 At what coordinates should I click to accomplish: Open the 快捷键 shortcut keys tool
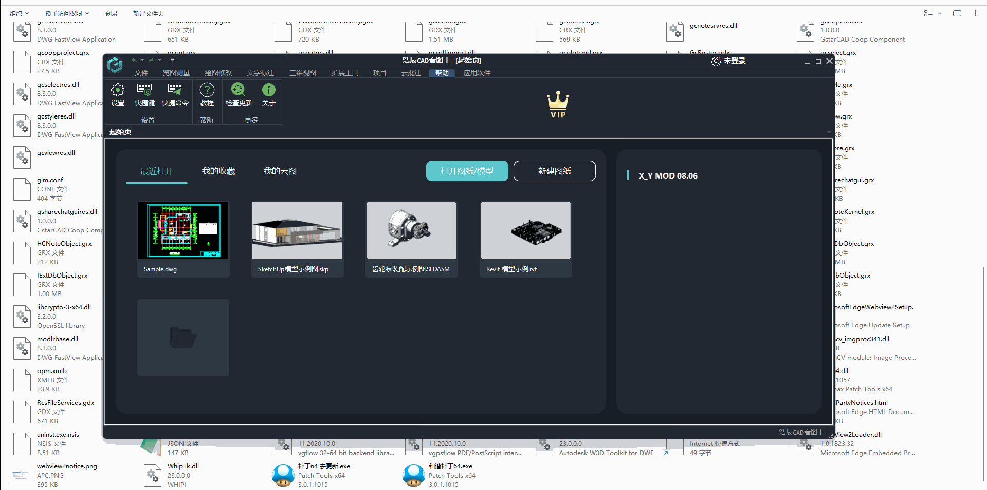[x=144, y=95]
